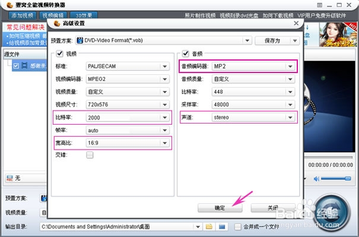Click the main window menu icon in title bar
359x237 pixels.
(320, 5)
